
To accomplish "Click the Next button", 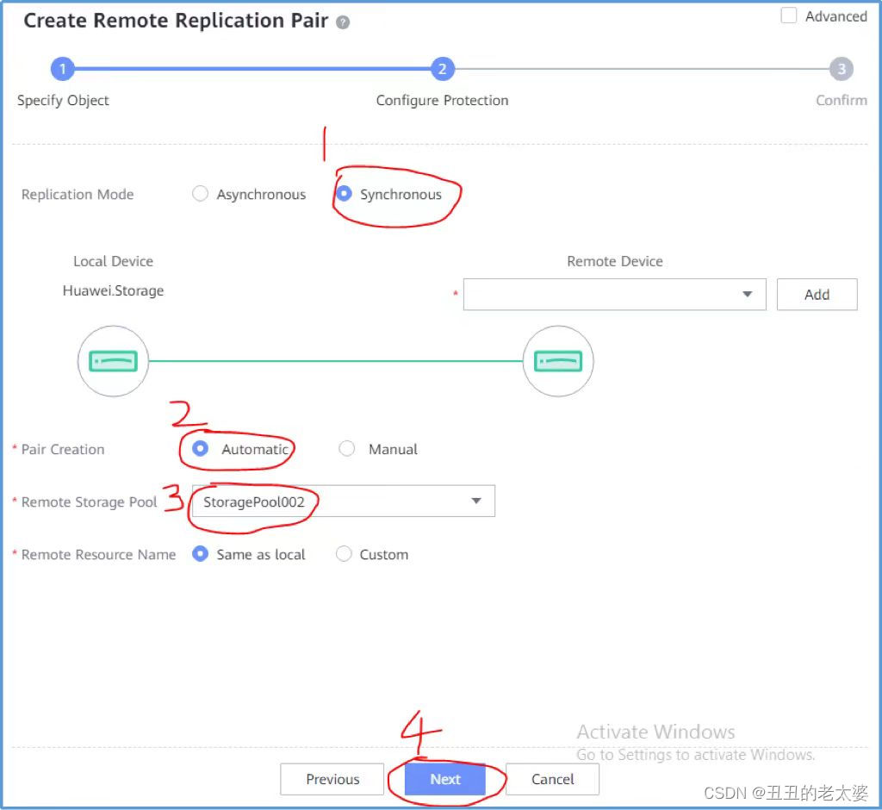I will [445, 779].
